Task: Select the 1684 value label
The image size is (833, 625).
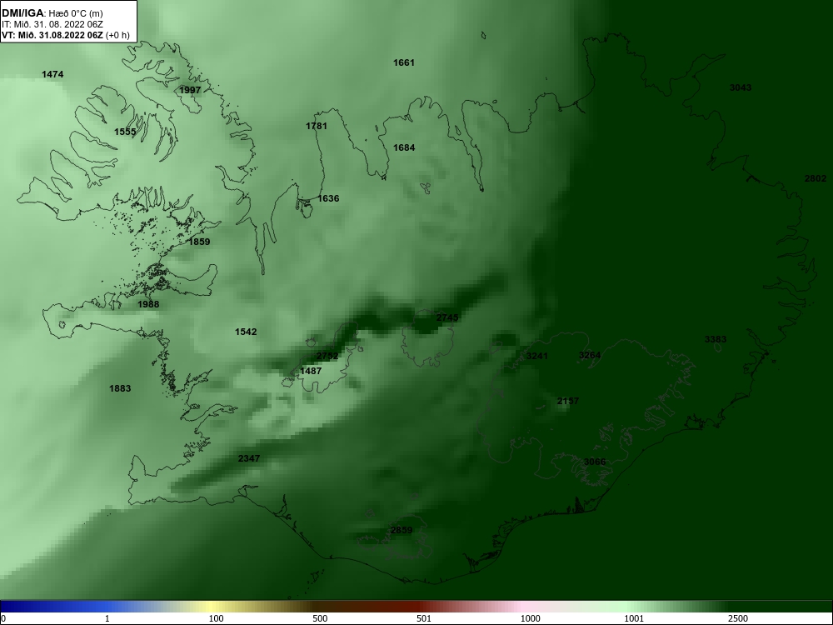Action: (404, 147)
